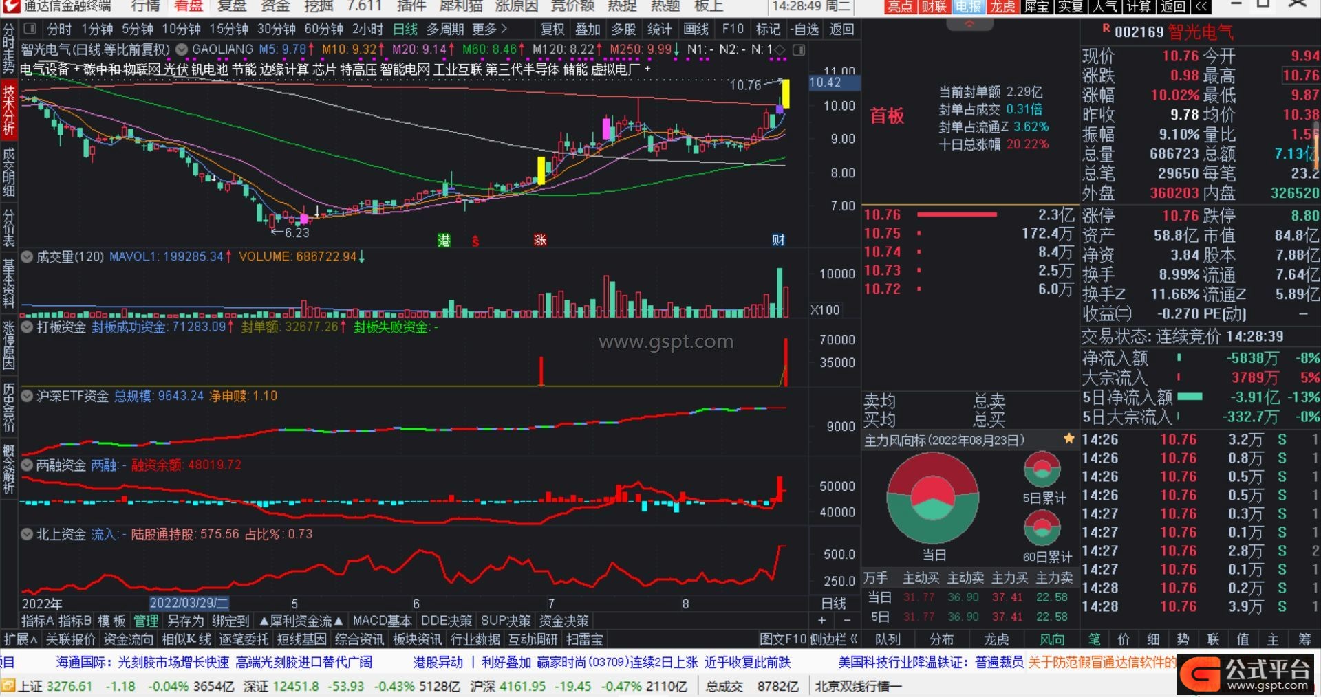Select the 基本资料 side tab

(8, 284)
